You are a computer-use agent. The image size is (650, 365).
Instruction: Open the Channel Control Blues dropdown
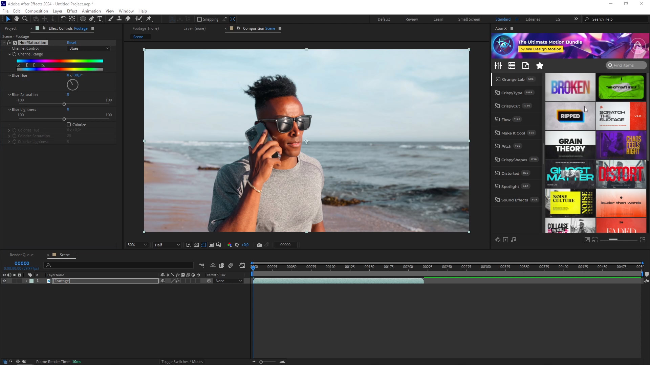89,48
